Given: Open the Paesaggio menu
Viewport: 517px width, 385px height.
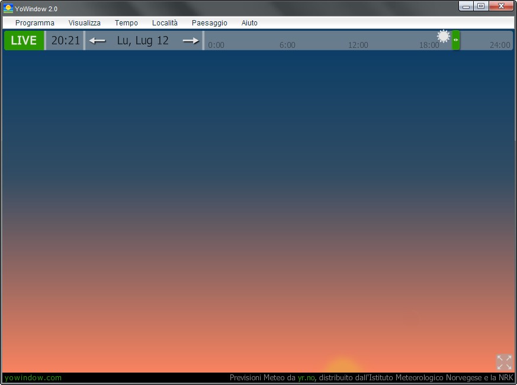Looking at the screenshot, I should point(210,23).
